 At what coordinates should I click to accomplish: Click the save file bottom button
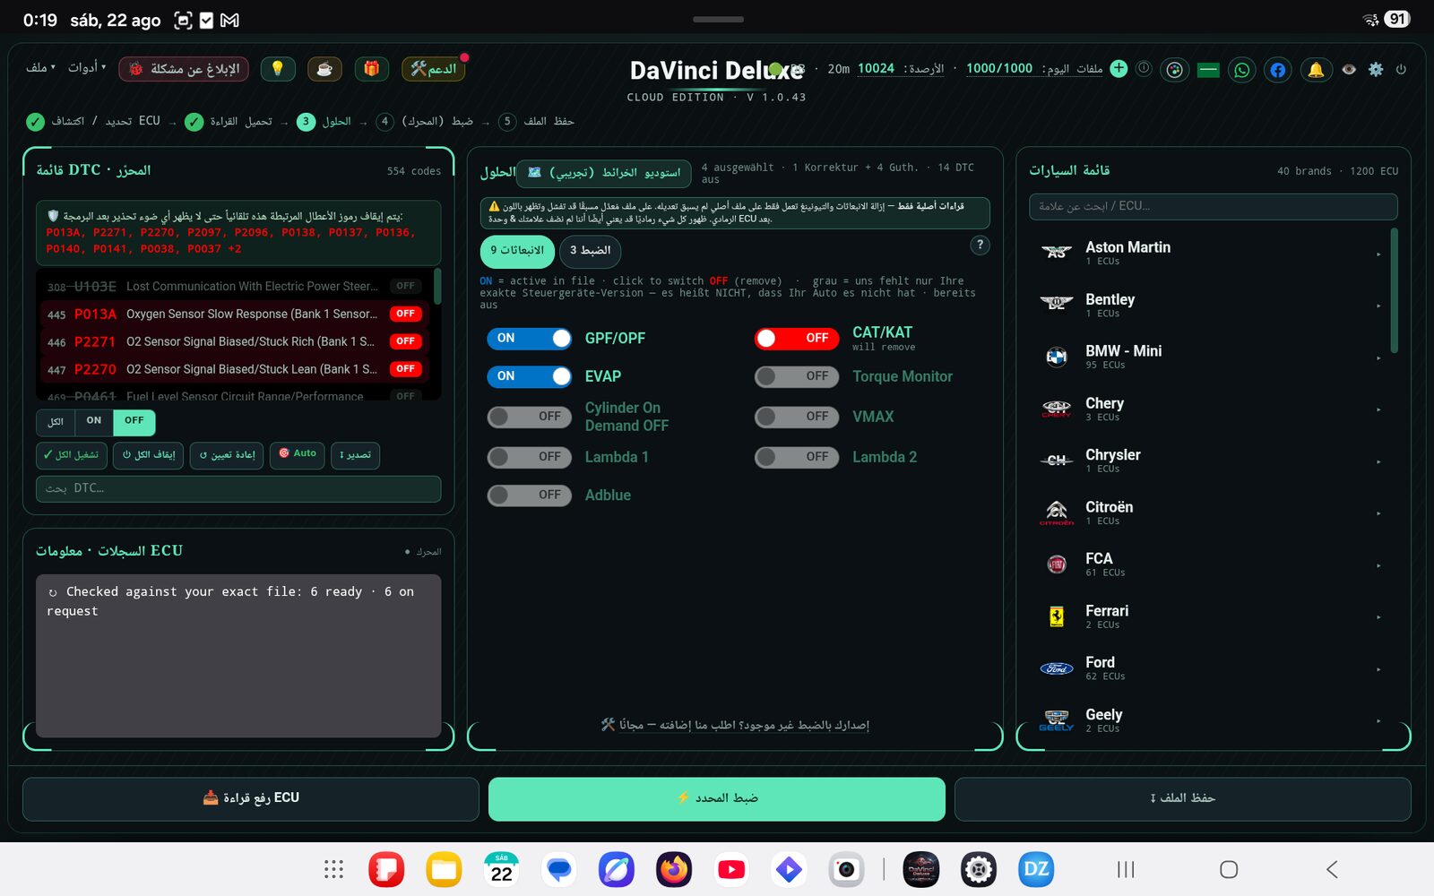pos(1183,799)
